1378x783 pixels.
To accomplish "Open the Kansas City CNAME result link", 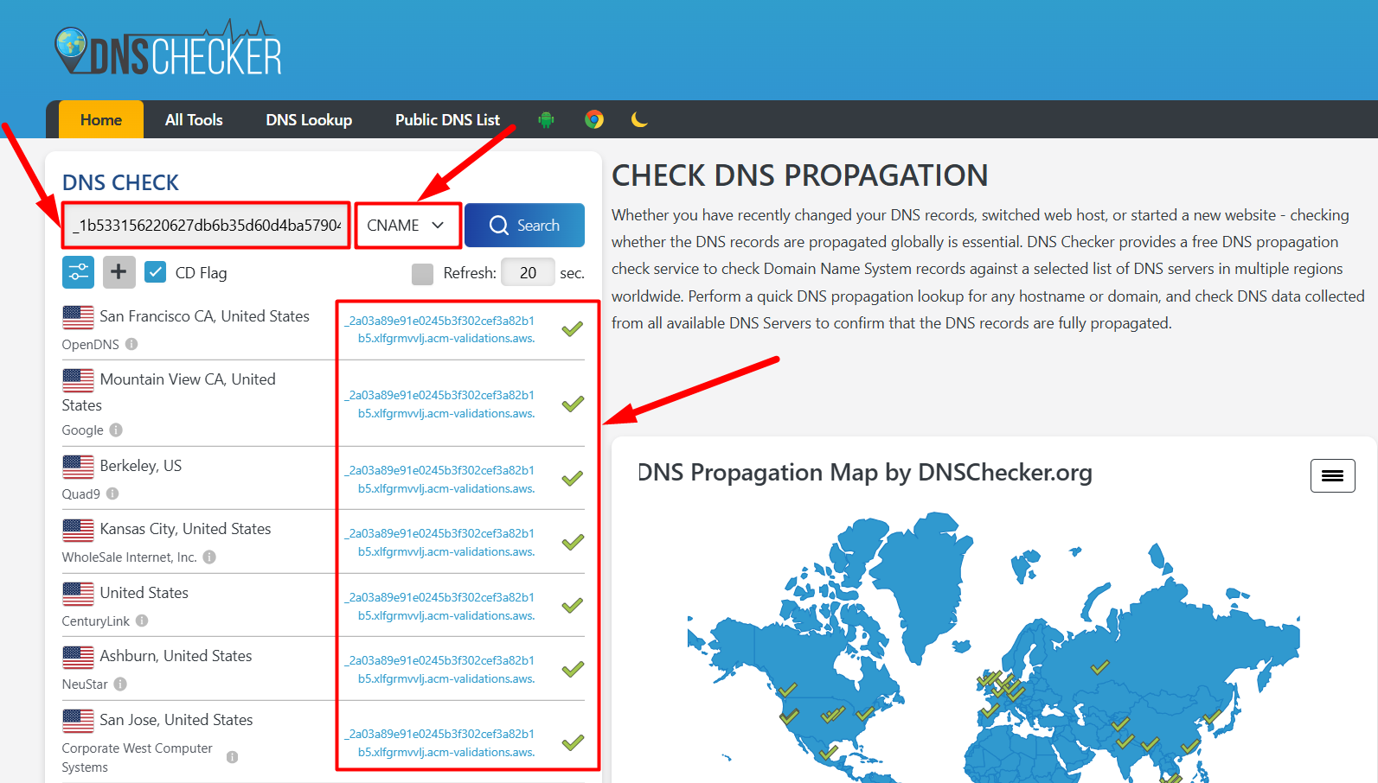I will click(x=440, y=542).
